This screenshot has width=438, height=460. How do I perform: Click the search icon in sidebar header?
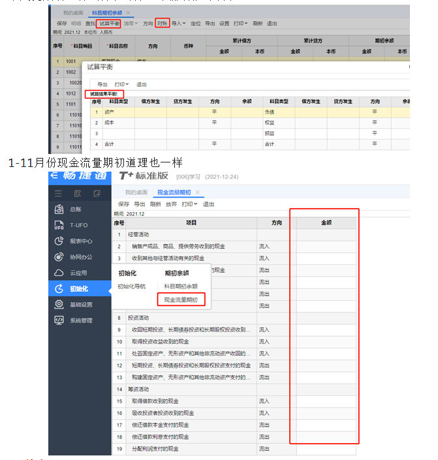[x=78, y=194]
